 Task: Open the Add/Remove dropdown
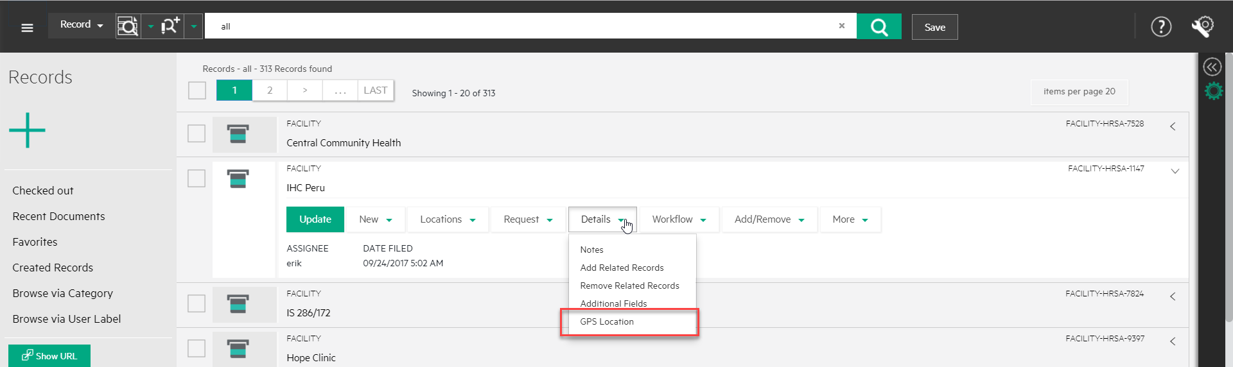(769, 219)
